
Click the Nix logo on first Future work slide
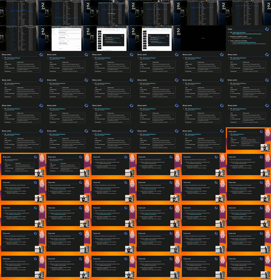[x=126, y=157]
